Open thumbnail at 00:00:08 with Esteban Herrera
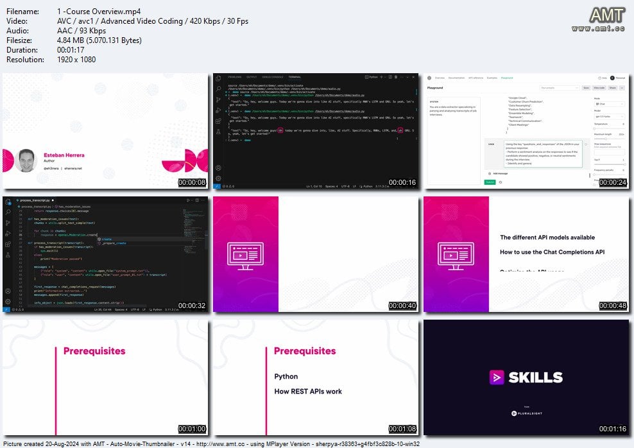 105,131
